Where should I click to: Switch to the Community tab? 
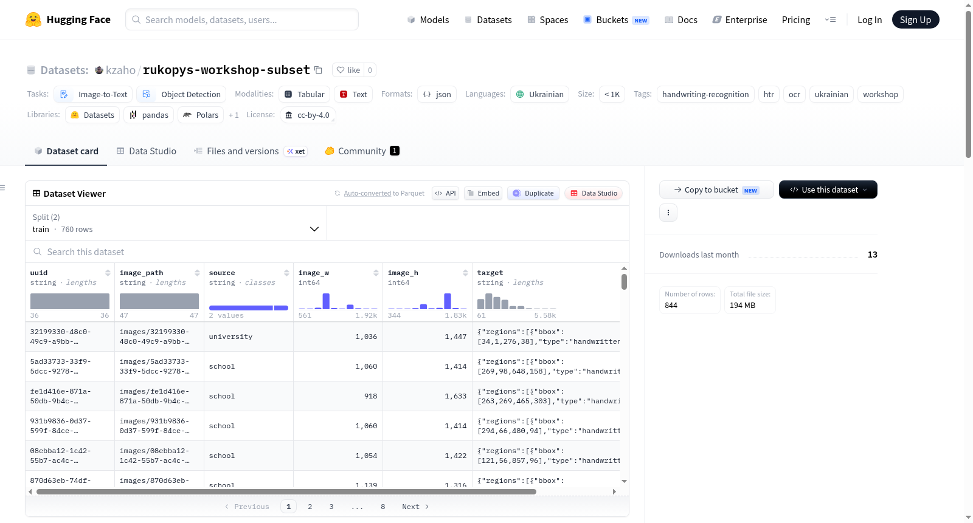tap(362, 151)
